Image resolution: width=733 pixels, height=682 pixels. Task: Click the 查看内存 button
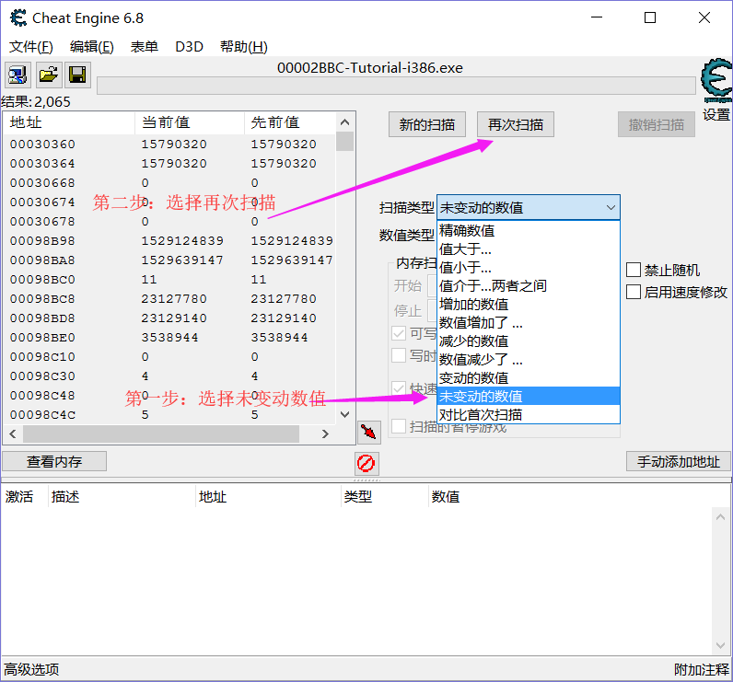(x=54, y=461)
